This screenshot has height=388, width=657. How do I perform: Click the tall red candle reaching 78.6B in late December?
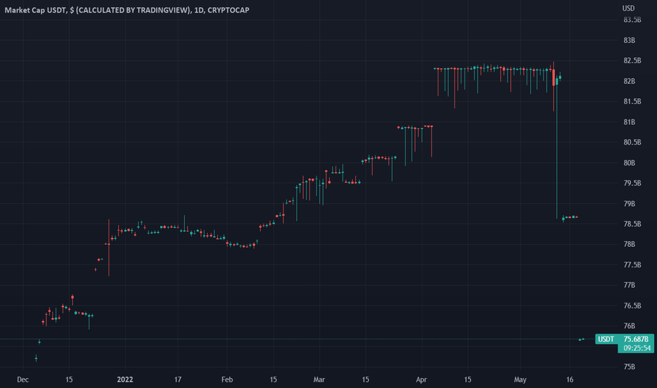[109, 248]
